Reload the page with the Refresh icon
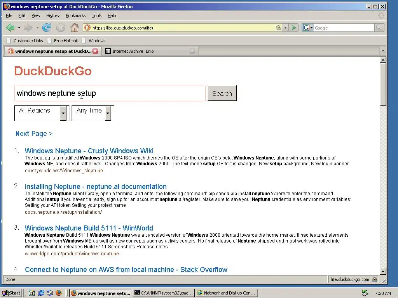Viewport: 398px width, 298px height. click(47, 28)
